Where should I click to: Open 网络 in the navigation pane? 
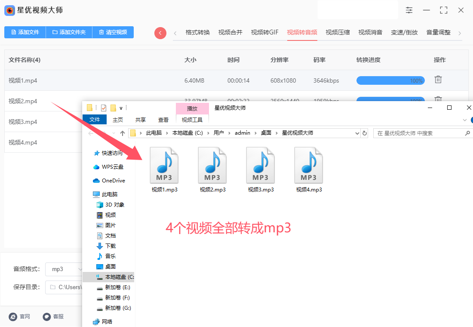pyautogui.click(x=103, y=321)
